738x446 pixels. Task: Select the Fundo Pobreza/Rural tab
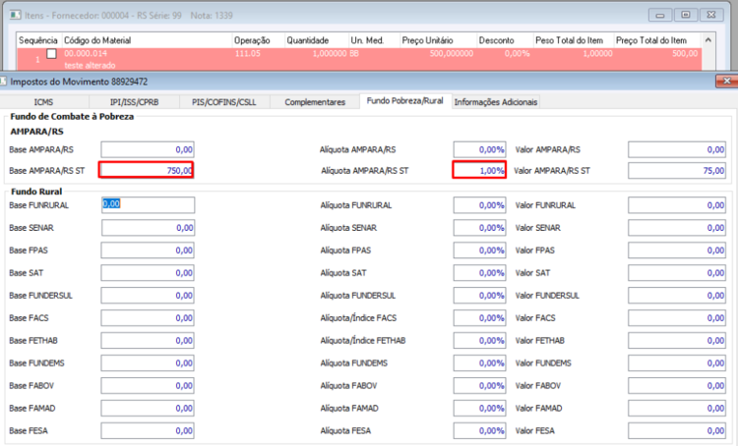coord(404,101)
